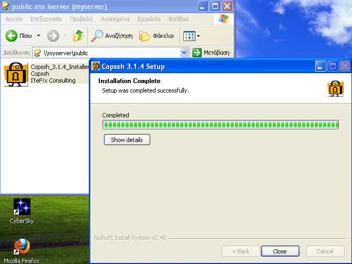Minimize the public Explorer window
Image resolution: width=352 pixels, height=264 pixels.
[x=202, y=6]
